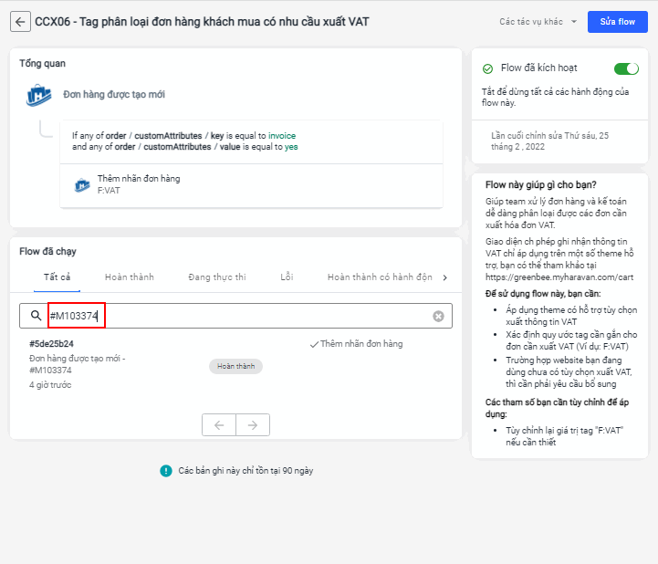Open the Các tác vụ khác dropdown
Viewport: 658px width, 564px height.
click(x=538, y=22)
